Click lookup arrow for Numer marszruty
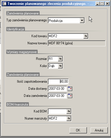 tap(69, 118)
